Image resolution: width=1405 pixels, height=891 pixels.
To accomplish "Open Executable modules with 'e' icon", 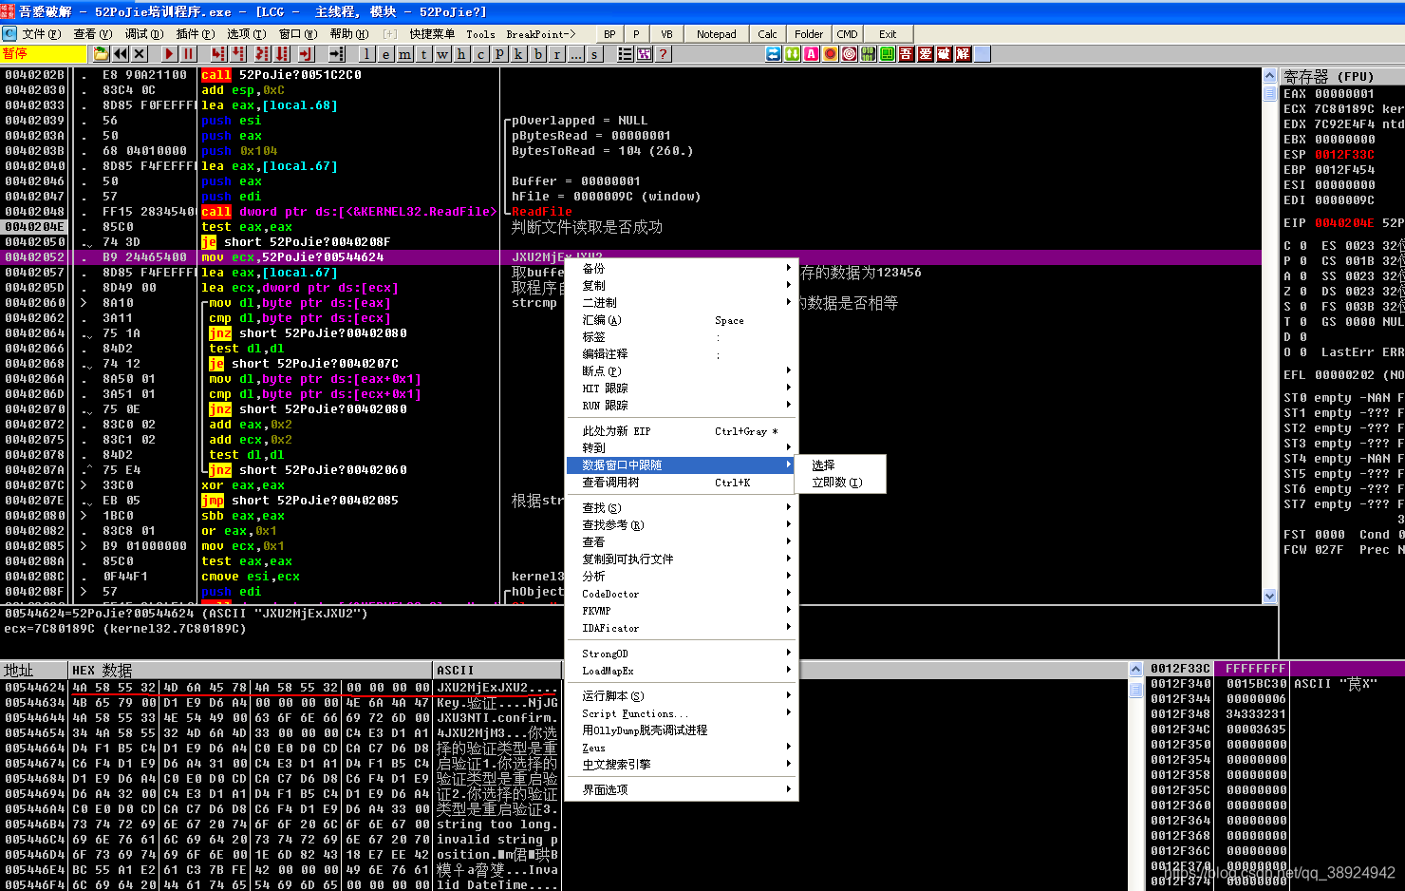I will [385, 54].
